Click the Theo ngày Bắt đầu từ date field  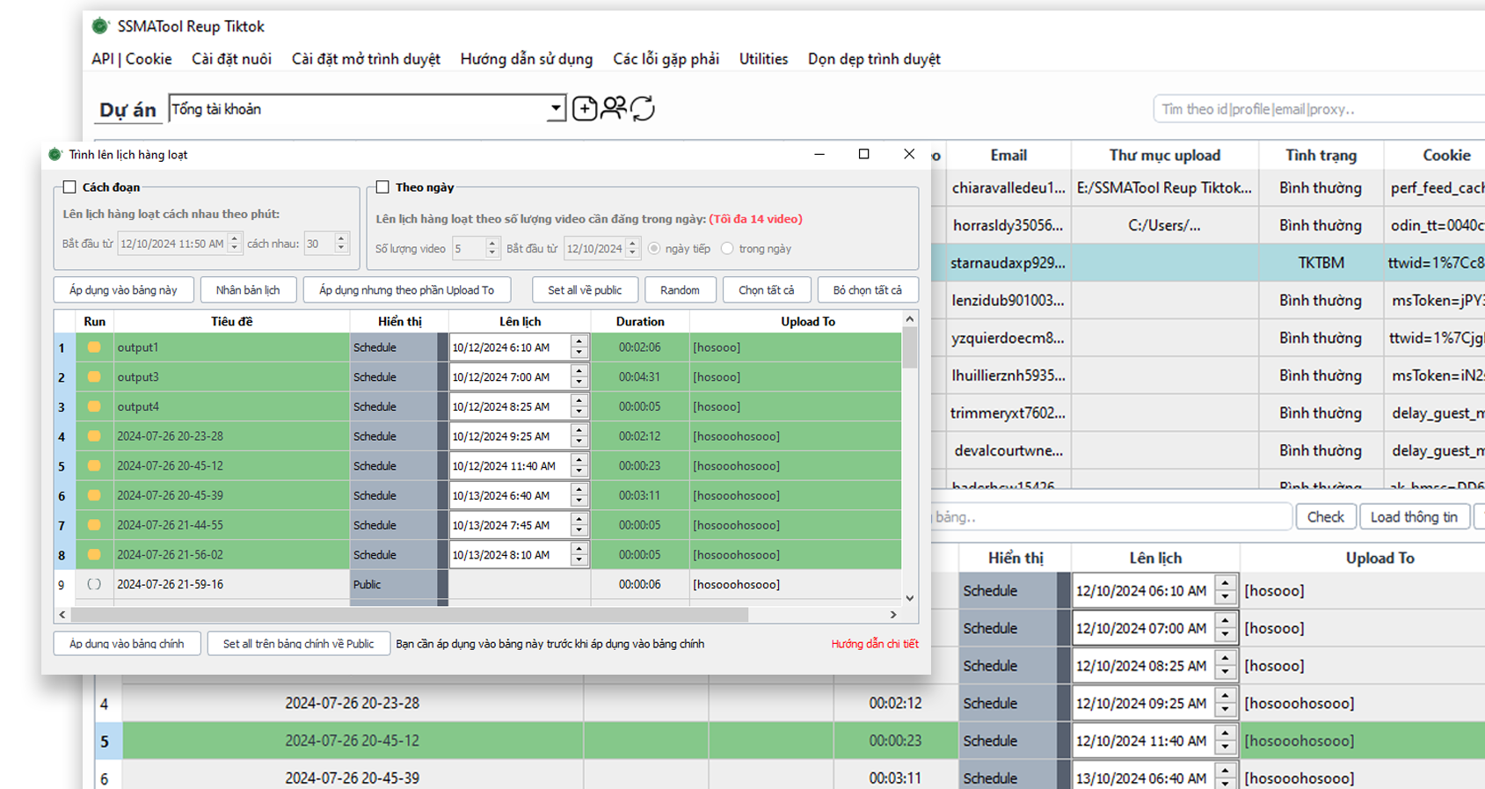tap(595, 249)
